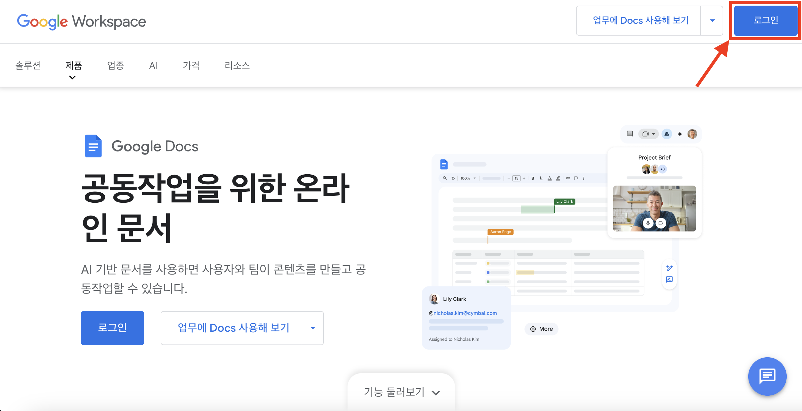Click the video meeting camera icon in illustration
The height and width of the screenshot is (411, 802).
click(x=645, y=134)
